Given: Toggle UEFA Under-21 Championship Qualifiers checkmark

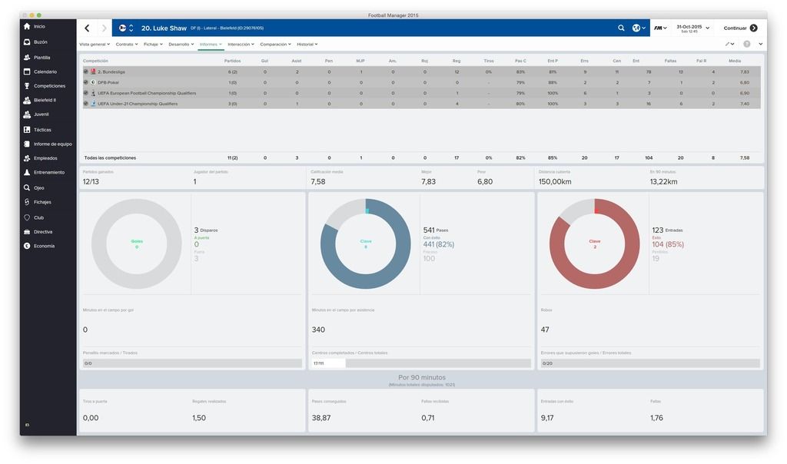Looking at the screenshot, I should coord(86,104).
